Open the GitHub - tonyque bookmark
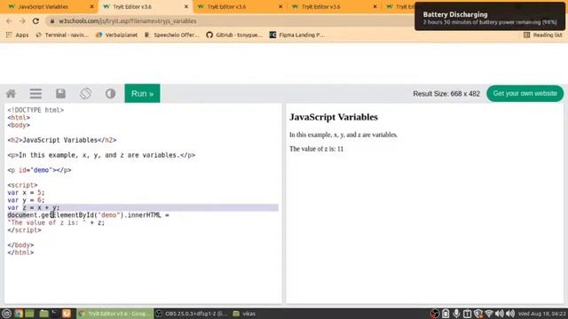 234,35
